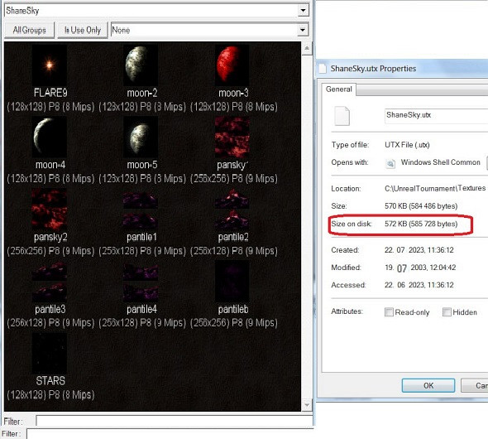
Task: Click the 'C:\UnrealTournament\Textures' location value
Action: tap(435, 188)
